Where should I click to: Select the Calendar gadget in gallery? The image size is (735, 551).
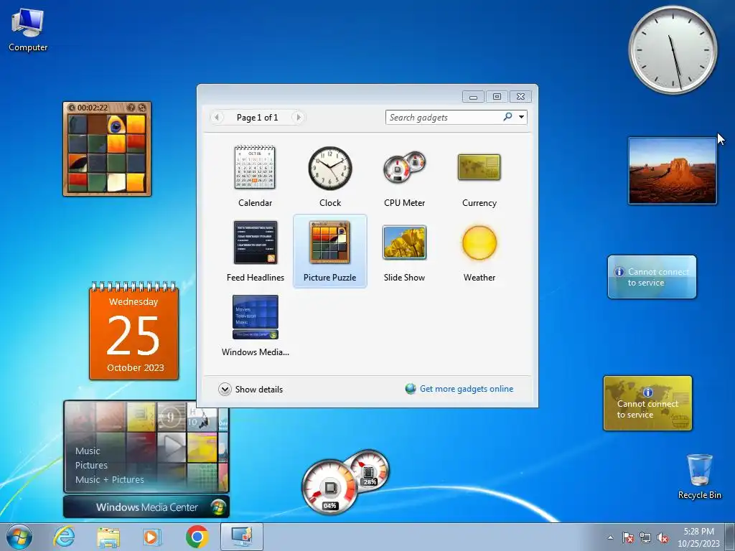[x=255, y=176]
